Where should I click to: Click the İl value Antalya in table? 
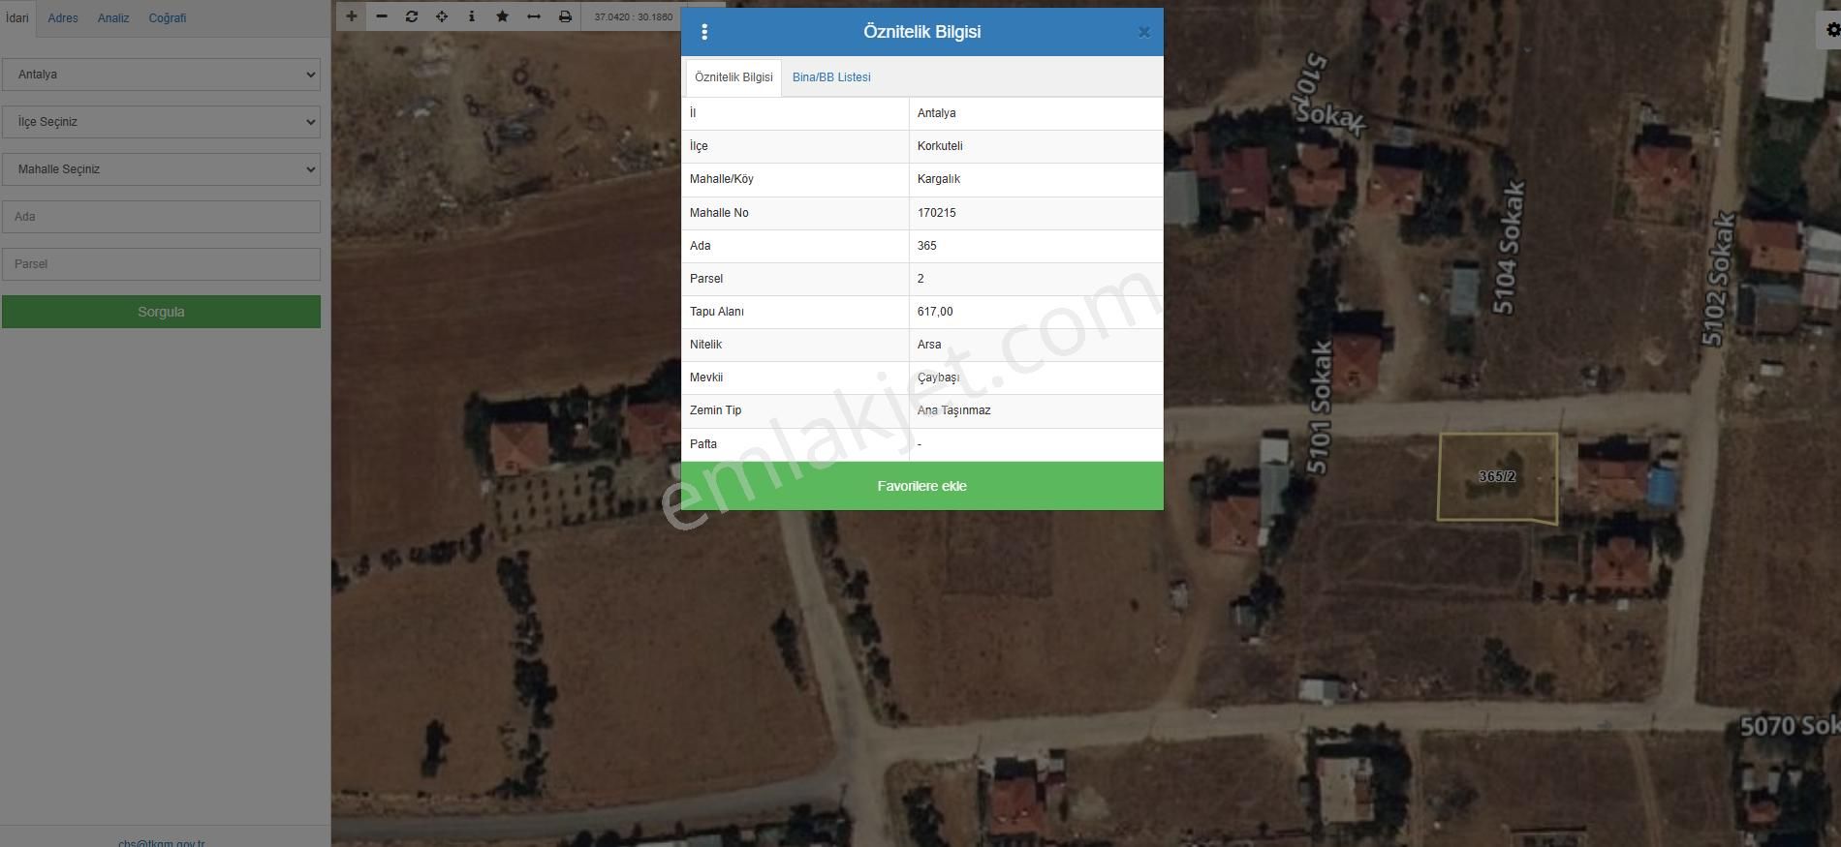tap(1036, 113)
